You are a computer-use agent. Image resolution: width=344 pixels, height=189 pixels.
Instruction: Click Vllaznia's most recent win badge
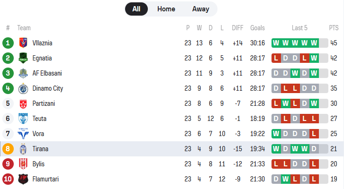point(313,43)
